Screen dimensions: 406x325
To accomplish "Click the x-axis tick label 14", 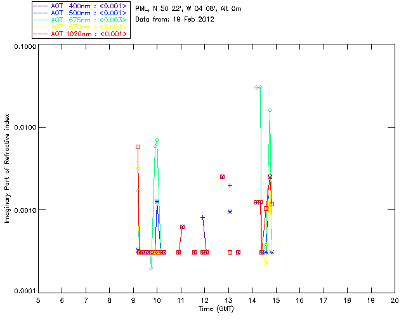I will coord(252,300).
